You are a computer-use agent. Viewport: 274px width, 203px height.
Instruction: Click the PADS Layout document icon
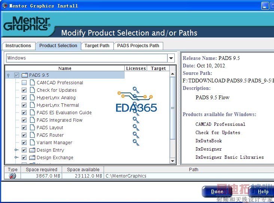tap(32, 127)
